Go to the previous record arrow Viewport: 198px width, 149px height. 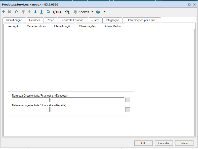tap(29, 12)
